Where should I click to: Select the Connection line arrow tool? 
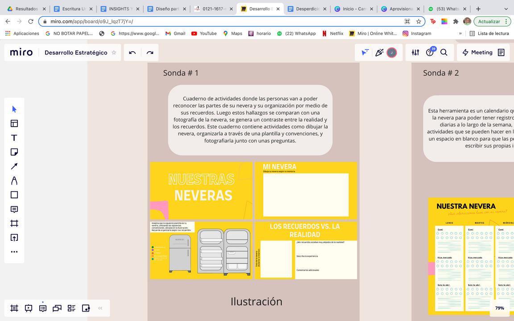[14, 166]
